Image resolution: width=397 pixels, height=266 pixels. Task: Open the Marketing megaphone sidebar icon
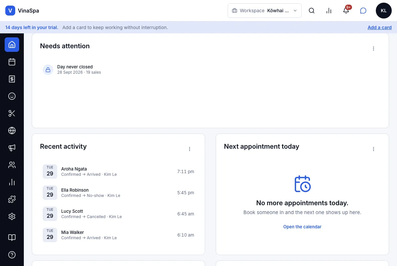coord(12,148)
